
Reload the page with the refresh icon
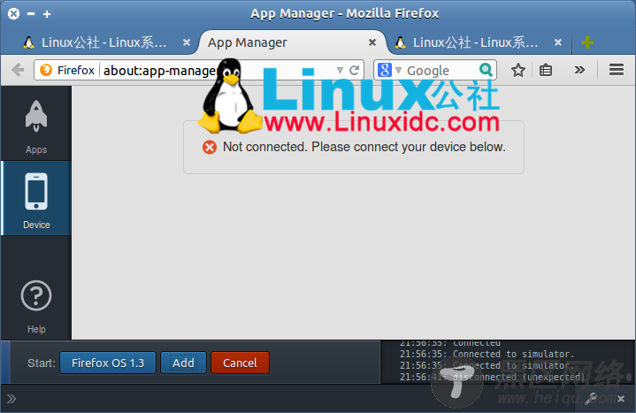click(x=354, y=70)
